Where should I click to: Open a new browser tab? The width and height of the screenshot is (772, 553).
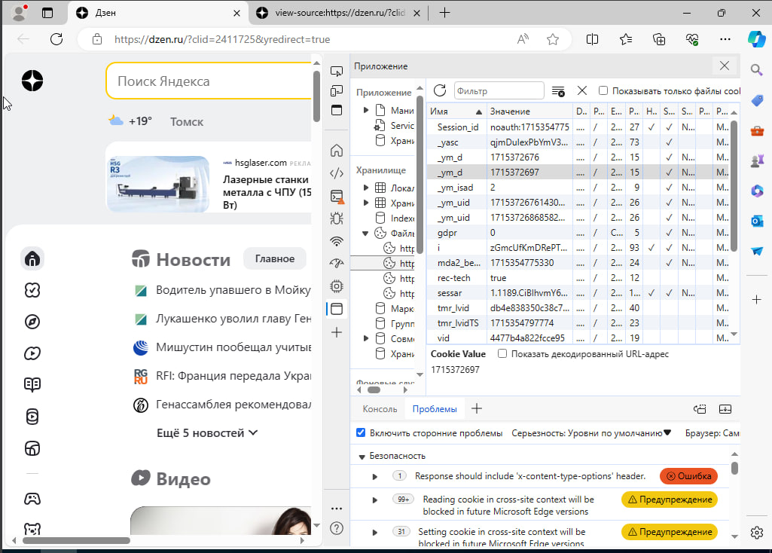coord(444,13)
